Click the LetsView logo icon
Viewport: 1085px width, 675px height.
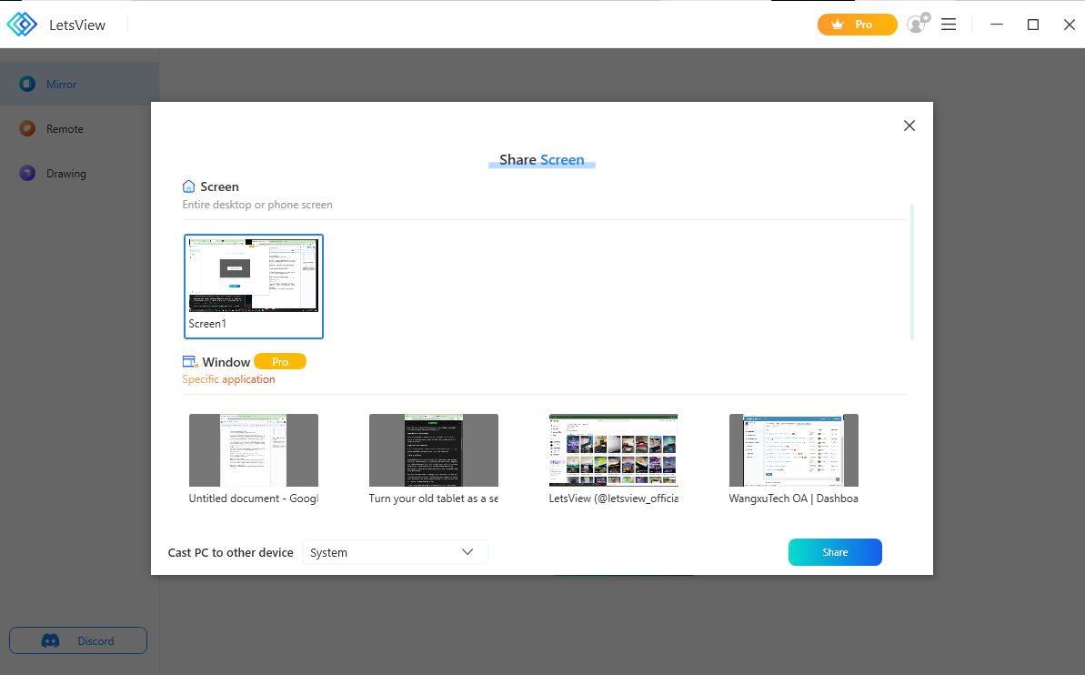pos(22,25)
